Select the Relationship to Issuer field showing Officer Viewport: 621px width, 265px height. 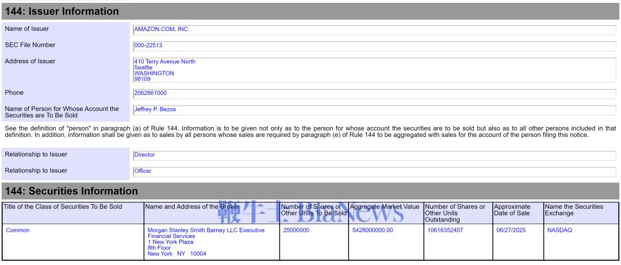click(x=374, y=172)
